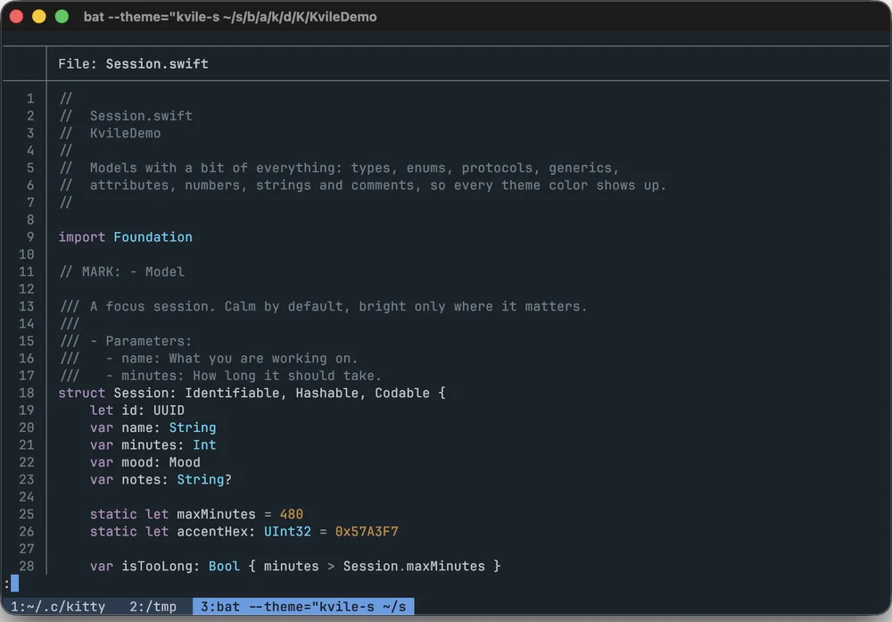This screenshot has width=892, height=622.
Task: Click the "var mood: Mood" line
Action: pos(145,462)
